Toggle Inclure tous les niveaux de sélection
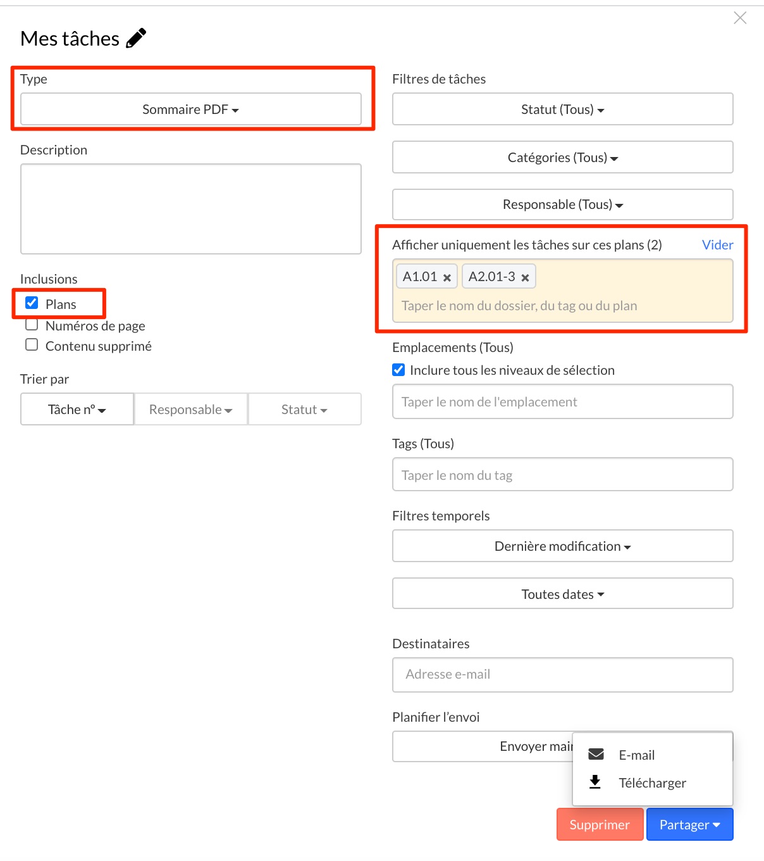Screen dimensions: 764x861 398,370
